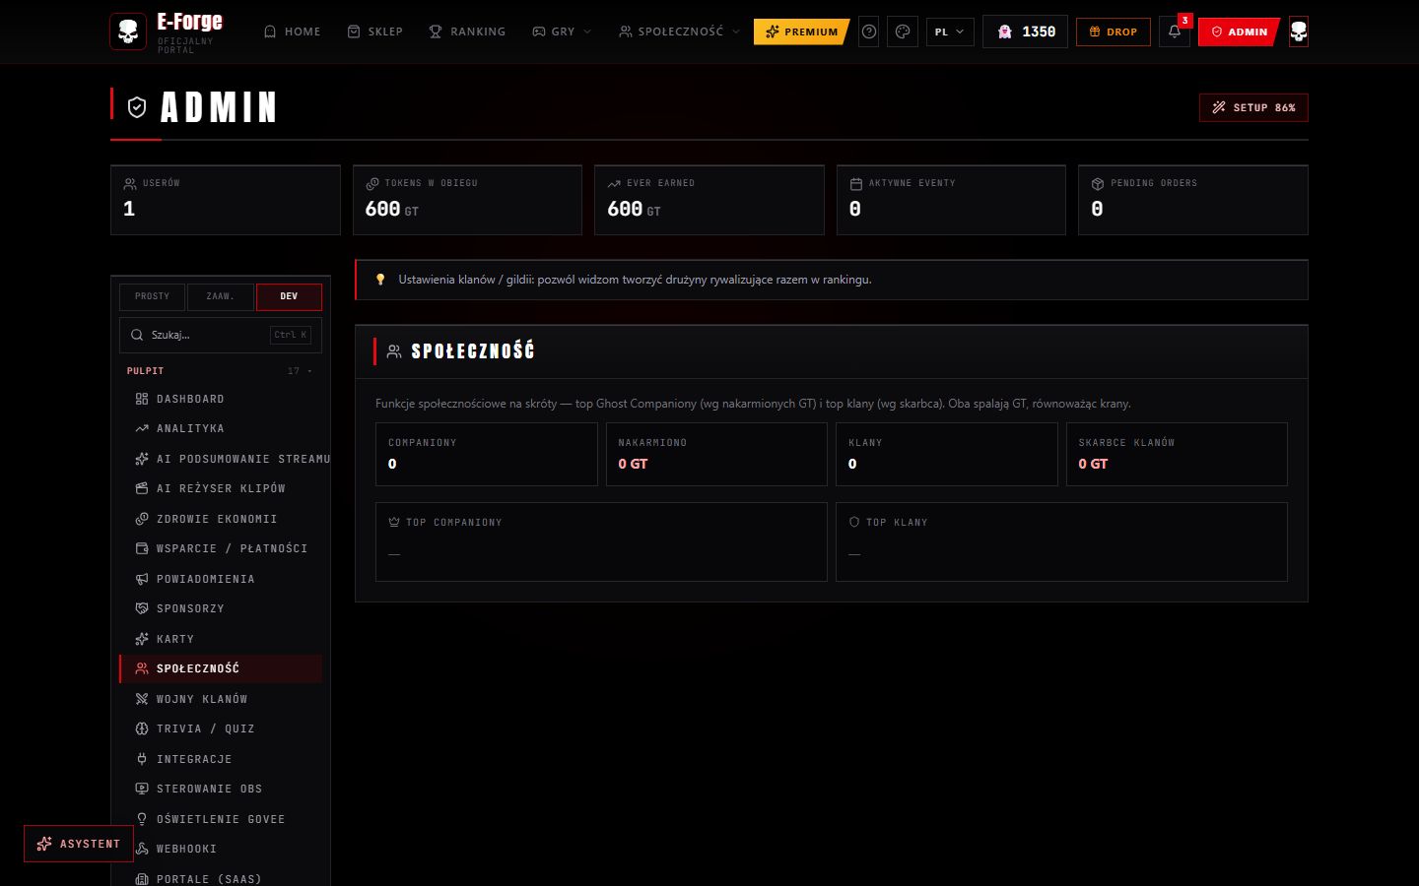1419x886 pixels.
Task: Click the Karty sparkle icon
Action: tap(142, 639)
